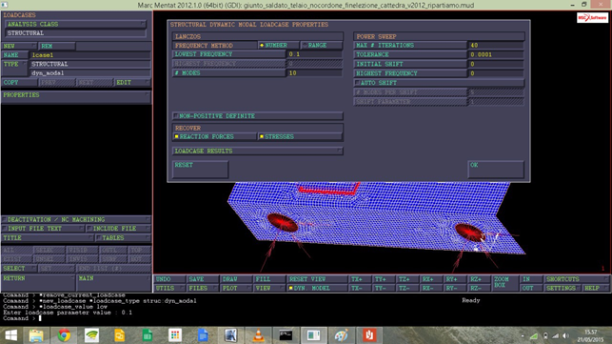Expand the LOADCASE RESULTS menu
612x344 pixels.
(x=258, y=151)
